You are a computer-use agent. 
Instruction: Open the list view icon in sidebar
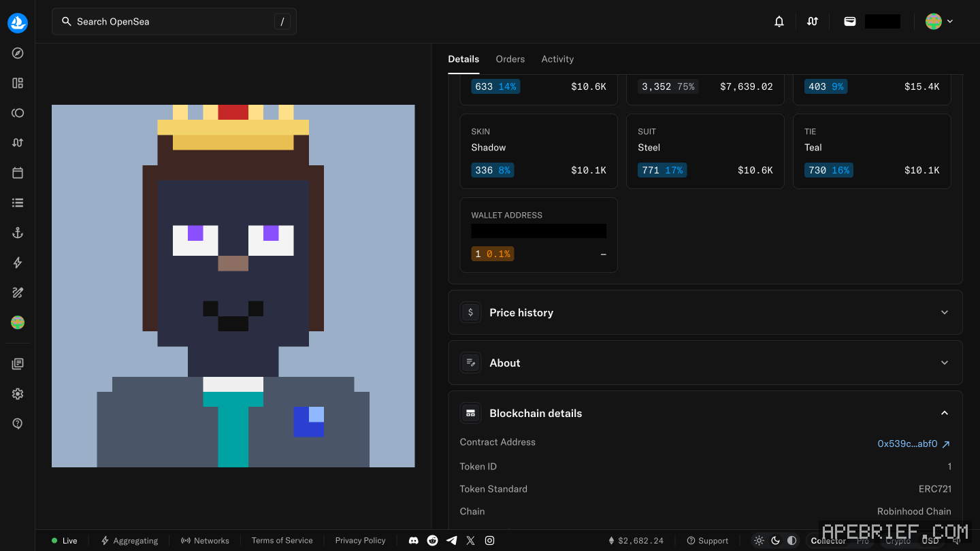pyautogui.click(x=18, y=203)
